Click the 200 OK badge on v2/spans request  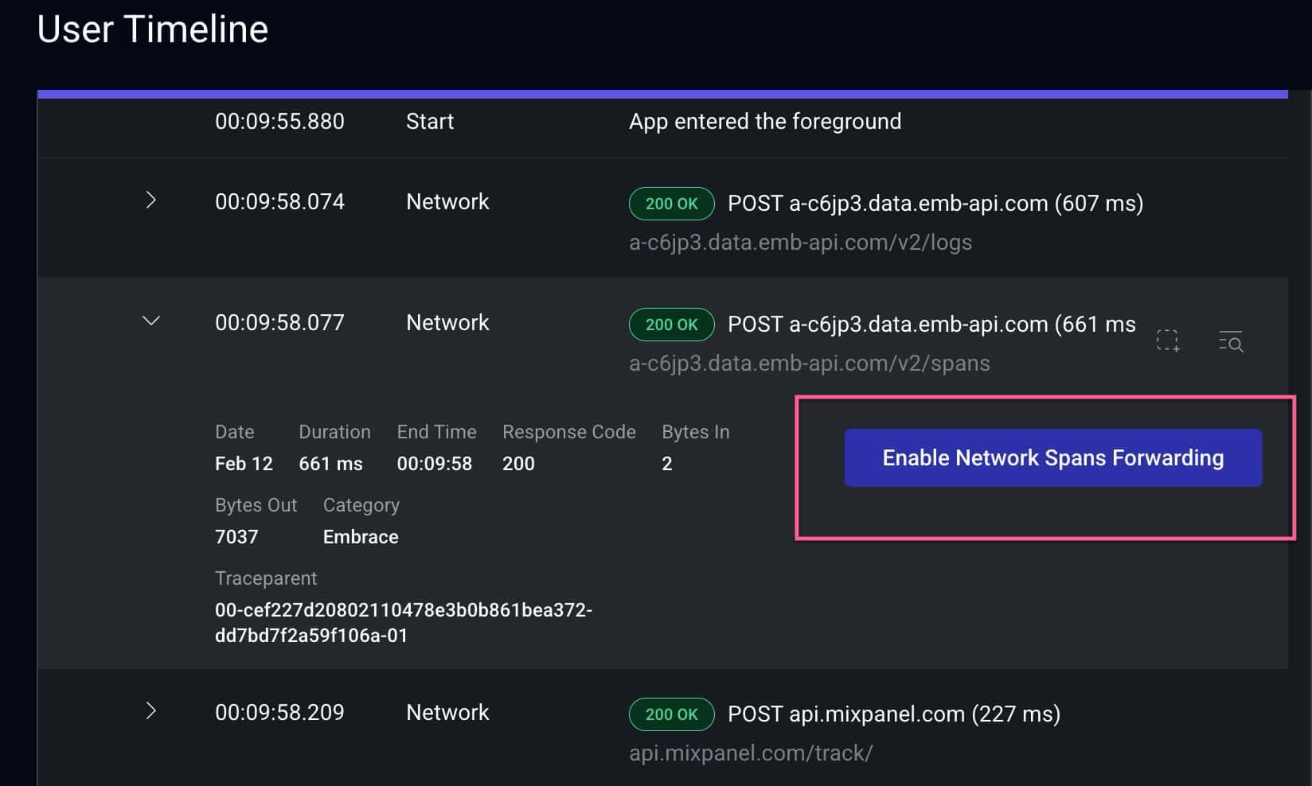point(671,325)
